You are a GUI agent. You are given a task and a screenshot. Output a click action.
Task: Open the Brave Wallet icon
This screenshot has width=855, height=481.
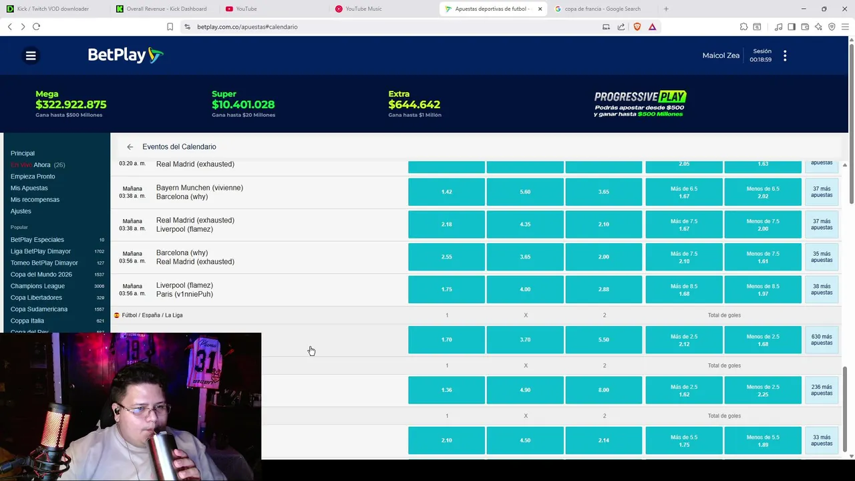805,27
